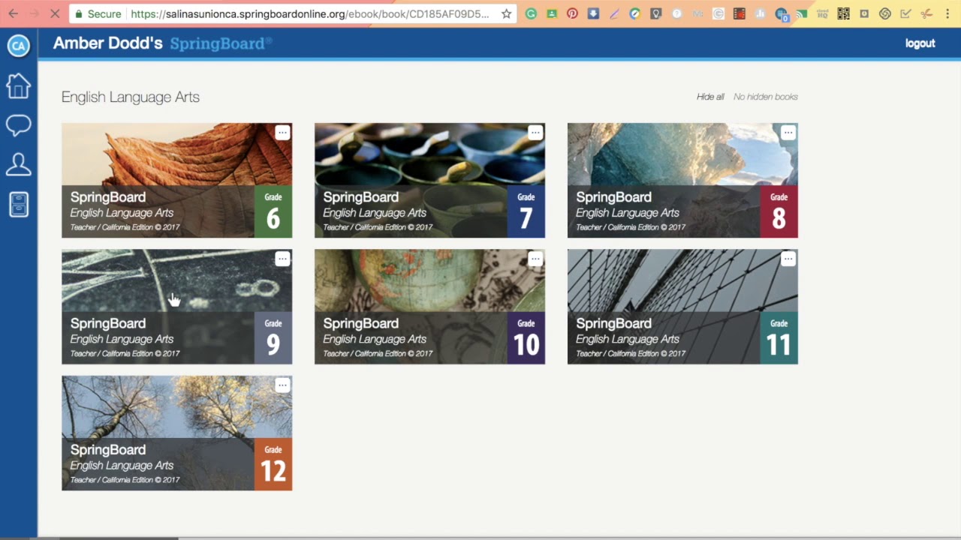Go to Home in the sidebar
961x540 pixels.
tap(18, 86)
